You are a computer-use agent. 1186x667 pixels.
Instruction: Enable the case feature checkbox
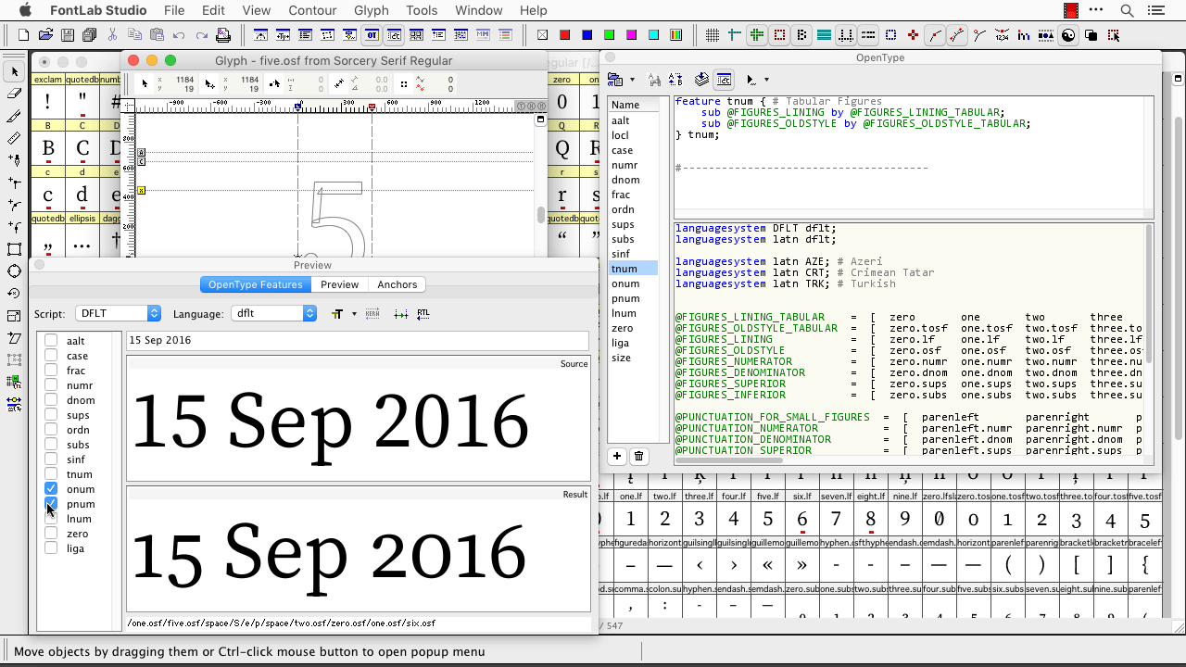(x=51, y=356)
